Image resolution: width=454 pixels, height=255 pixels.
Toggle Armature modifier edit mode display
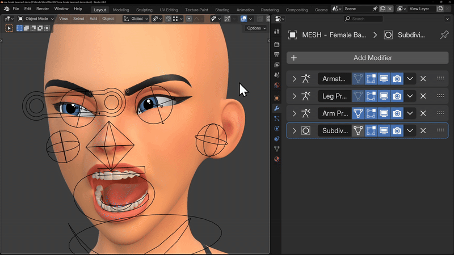pyautogui.click(x=371, y=79)
